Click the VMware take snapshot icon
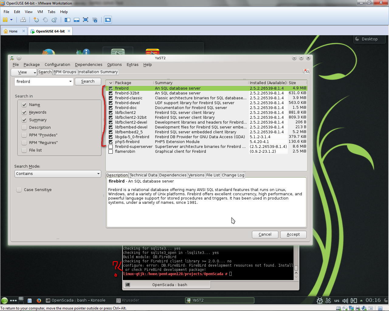Image resolution: width=389 pixels, height=311 pixels. pyautogui.click(x=36, y=20)
